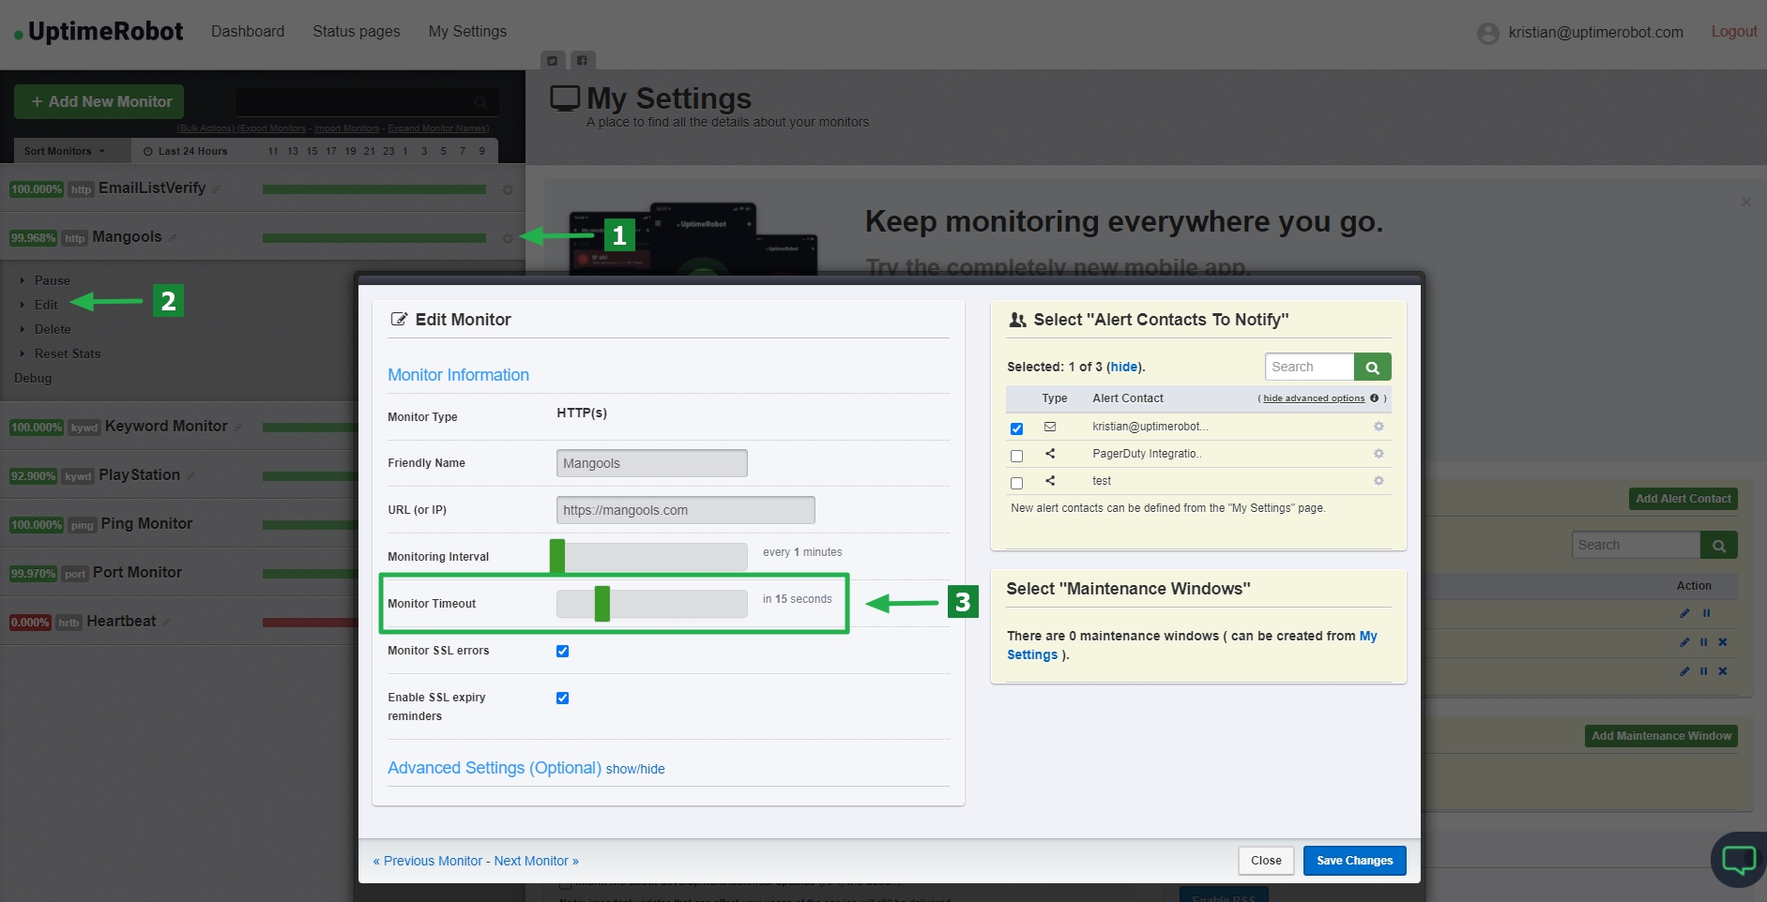Select the Port Monitor entry in sidebar

137,573
